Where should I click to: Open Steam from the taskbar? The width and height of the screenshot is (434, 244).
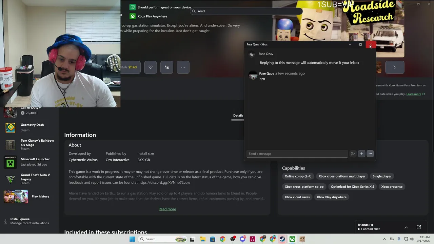pos(282,239)
